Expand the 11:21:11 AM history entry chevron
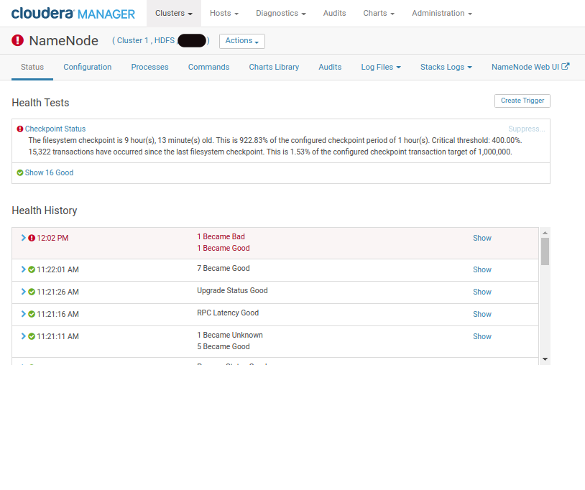 tap(23, 336)
